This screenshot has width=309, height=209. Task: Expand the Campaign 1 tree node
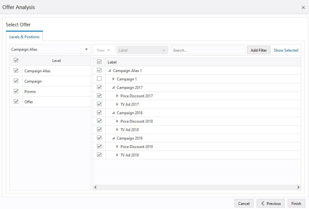coord(113,79)
